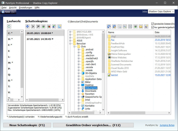Image resolution: width=178 pixels, height=131 pixels.
Task: Select the Meine Datenquellen folder icon
Action: [109, 54]
